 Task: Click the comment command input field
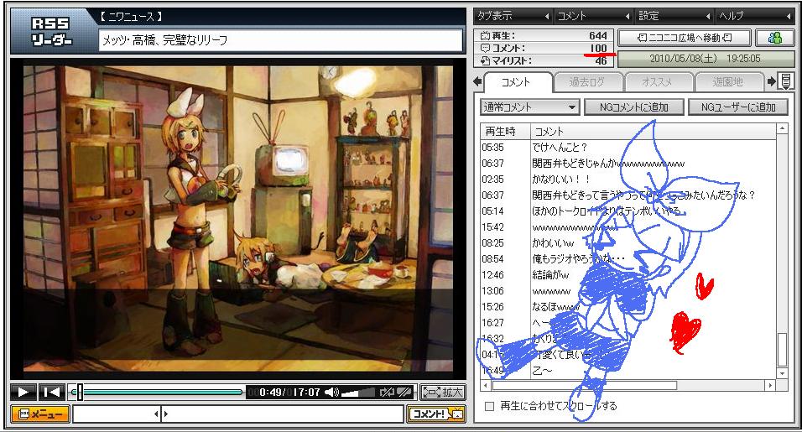(x=117, y=414)
